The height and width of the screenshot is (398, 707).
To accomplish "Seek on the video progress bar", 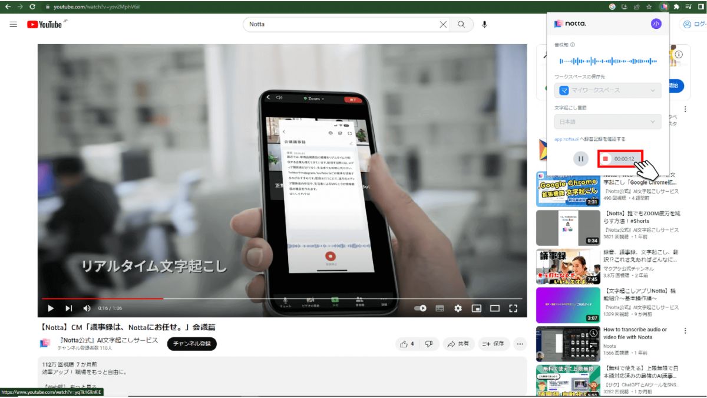I will pyautogui.click(x=282, y=298).
